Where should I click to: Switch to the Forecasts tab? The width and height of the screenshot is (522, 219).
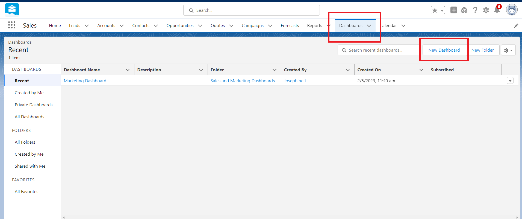click(x=290, y=26)
